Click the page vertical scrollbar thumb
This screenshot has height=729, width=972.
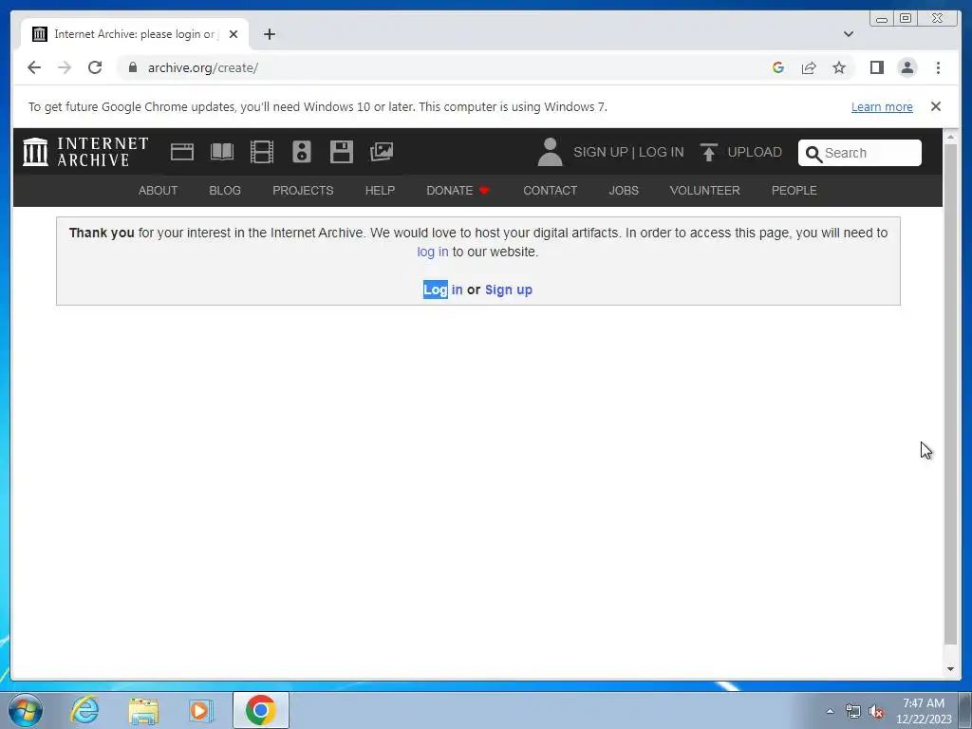click(x=950, y=395)
